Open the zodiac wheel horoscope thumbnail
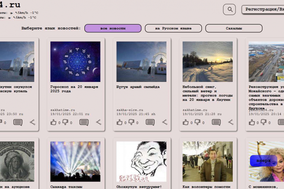 (75, 62)
